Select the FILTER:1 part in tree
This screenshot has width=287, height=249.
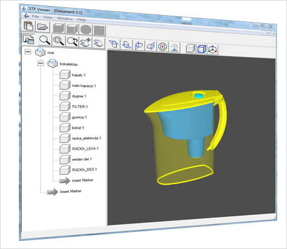(x=80, y=106)
